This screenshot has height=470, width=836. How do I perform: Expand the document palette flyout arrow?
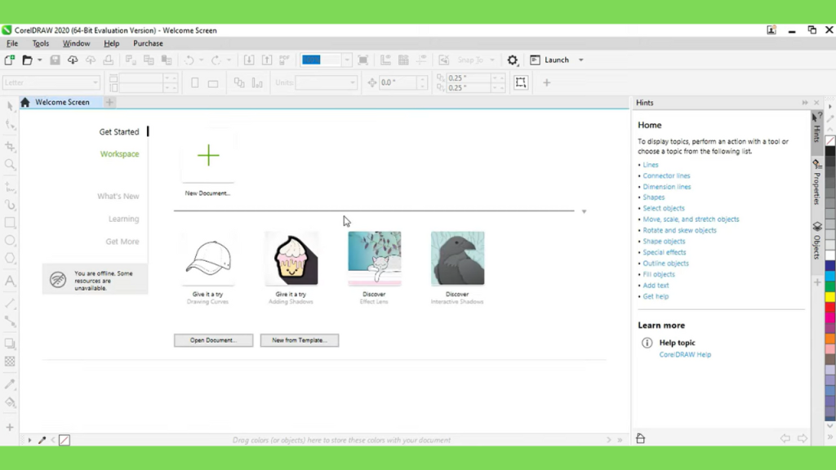pyautogui.click(x=29, y=440)
